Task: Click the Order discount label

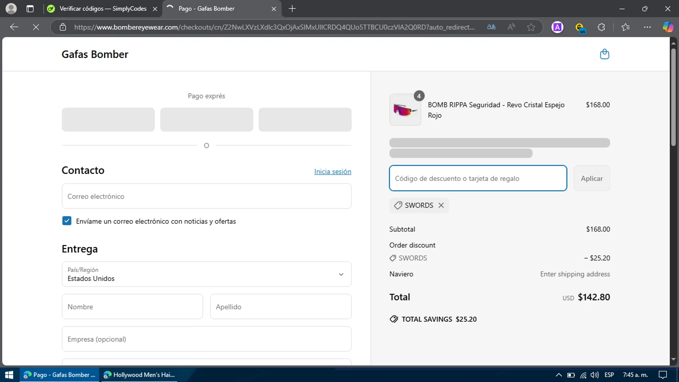Action: pos(412,245)
